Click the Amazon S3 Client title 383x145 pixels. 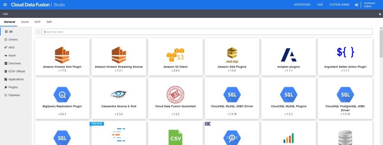click(x=175, y=67)
